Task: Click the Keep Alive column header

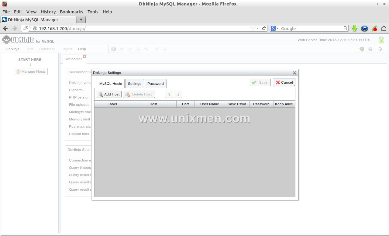Action: pos(284,104)
